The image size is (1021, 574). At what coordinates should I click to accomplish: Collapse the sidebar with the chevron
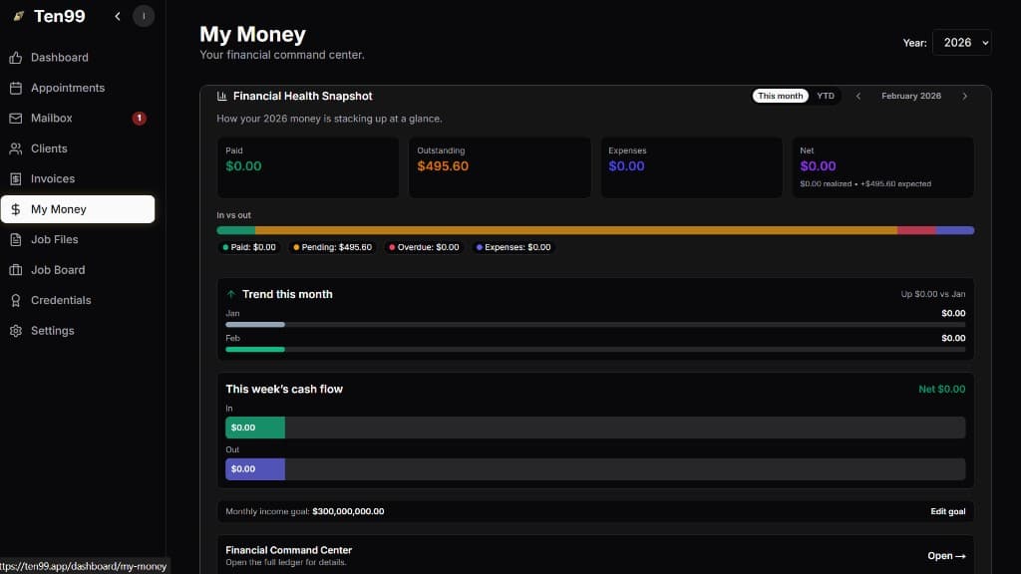coord(117,16)
